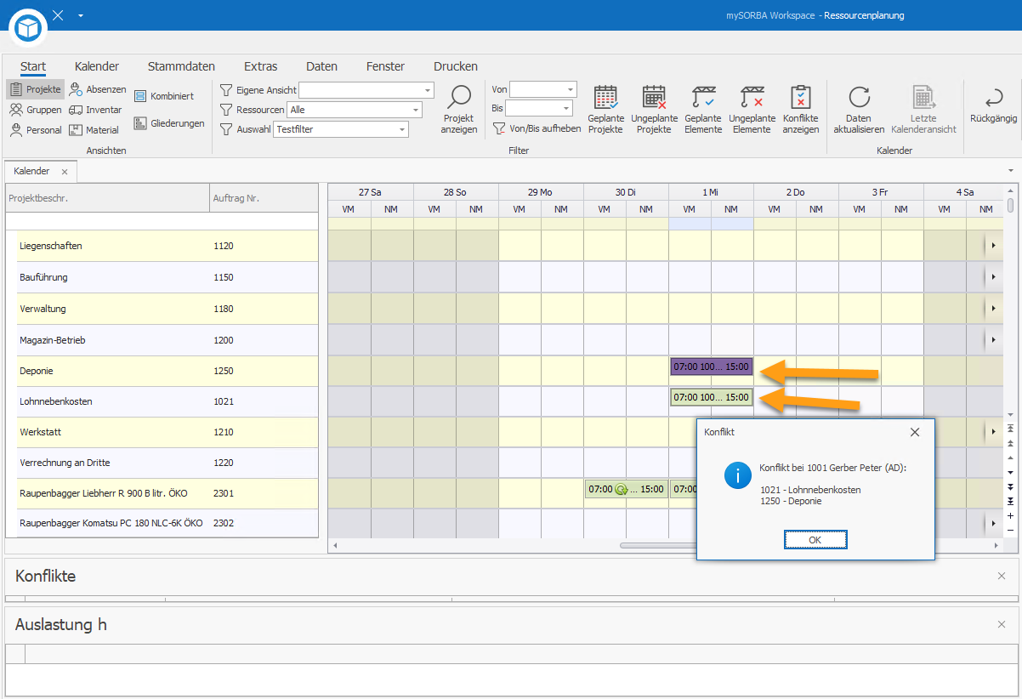Screen dimensions: 1022x699
Task: Click Konflikte anzeigen
Action: [801, 110]
